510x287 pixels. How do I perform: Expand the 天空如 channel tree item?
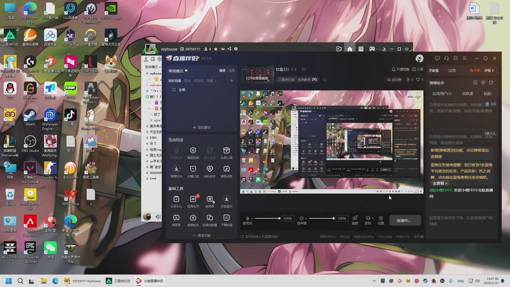tap(147, 132)
